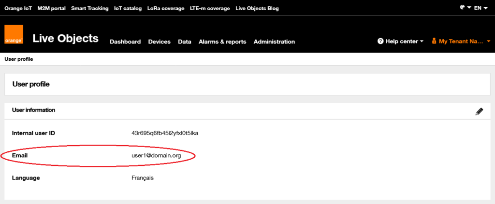Visit the Live Objects Blog link

257,9
